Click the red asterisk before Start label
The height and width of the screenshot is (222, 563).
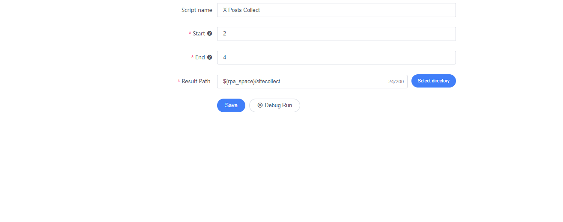190,34
